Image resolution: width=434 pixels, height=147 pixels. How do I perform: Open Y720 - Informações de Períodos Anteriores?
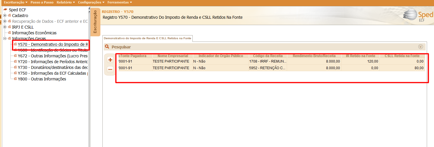53,62
